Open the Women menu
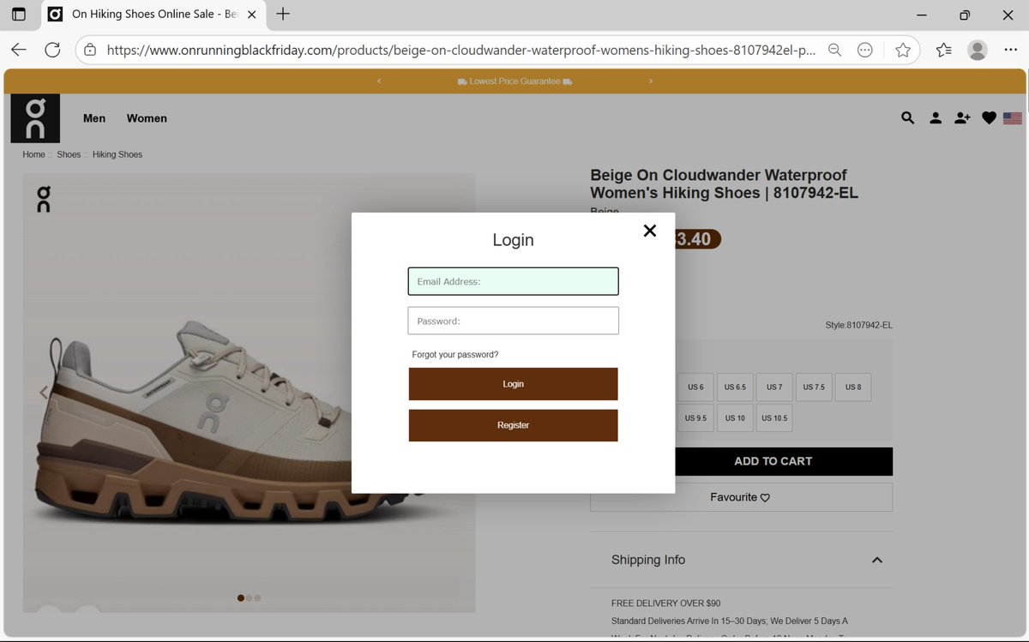This screenshot has height=642, width=1029. pyautogui.click(x=147, y=118)
